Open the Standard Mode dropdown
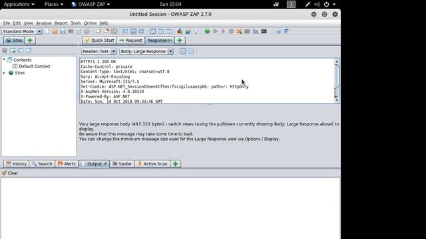The width and height of the screenshot is (426, 239). click(21, 31)
